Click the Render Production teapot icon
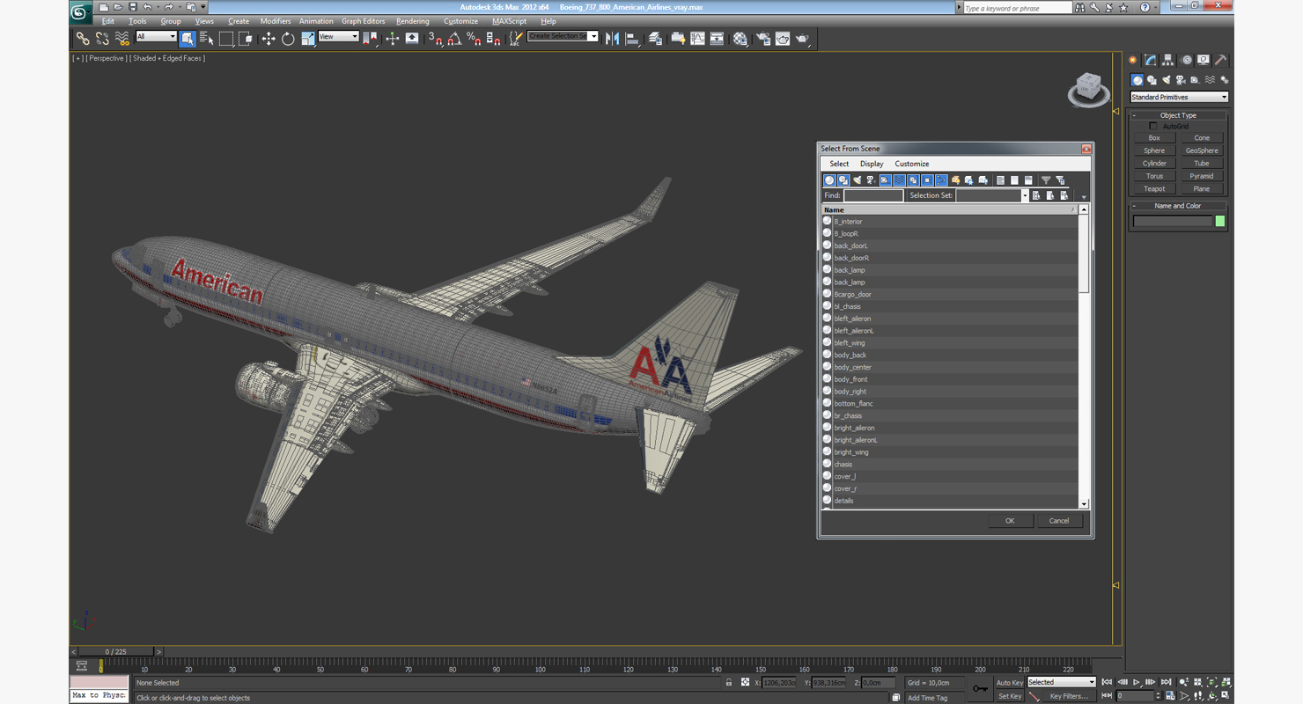1303x704 pixels. coord(802,38)
